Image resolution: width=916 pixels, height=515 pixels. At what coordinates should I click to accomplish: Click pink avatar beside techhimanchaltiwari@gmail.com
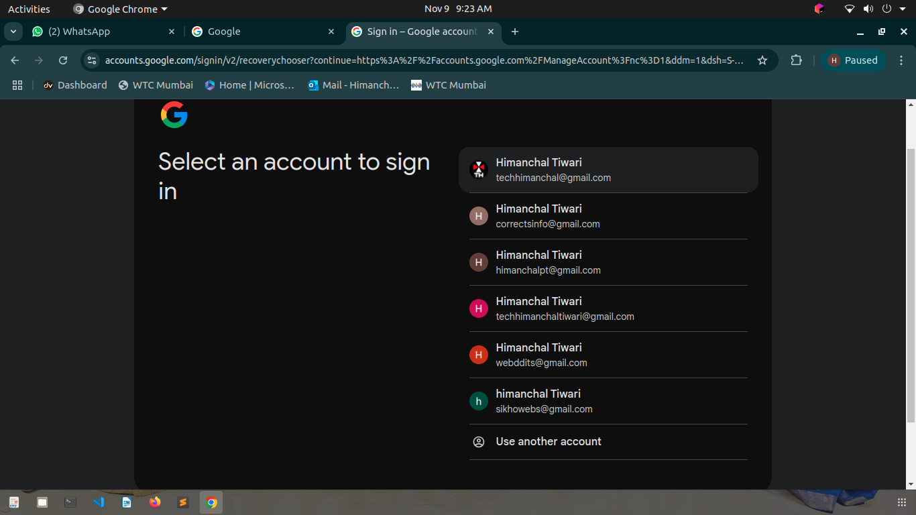coord(478,308)
